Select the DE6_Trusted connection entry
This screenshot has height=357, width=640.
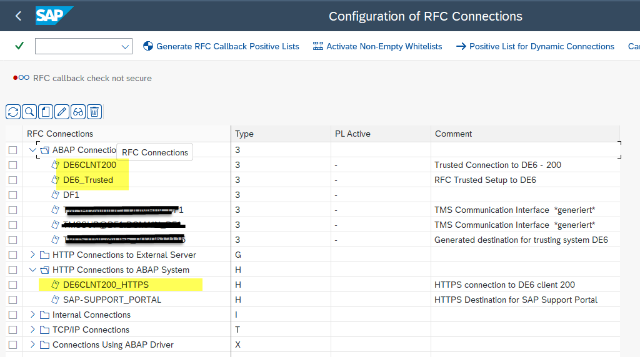pyautogui.click(x=88, y=180)
